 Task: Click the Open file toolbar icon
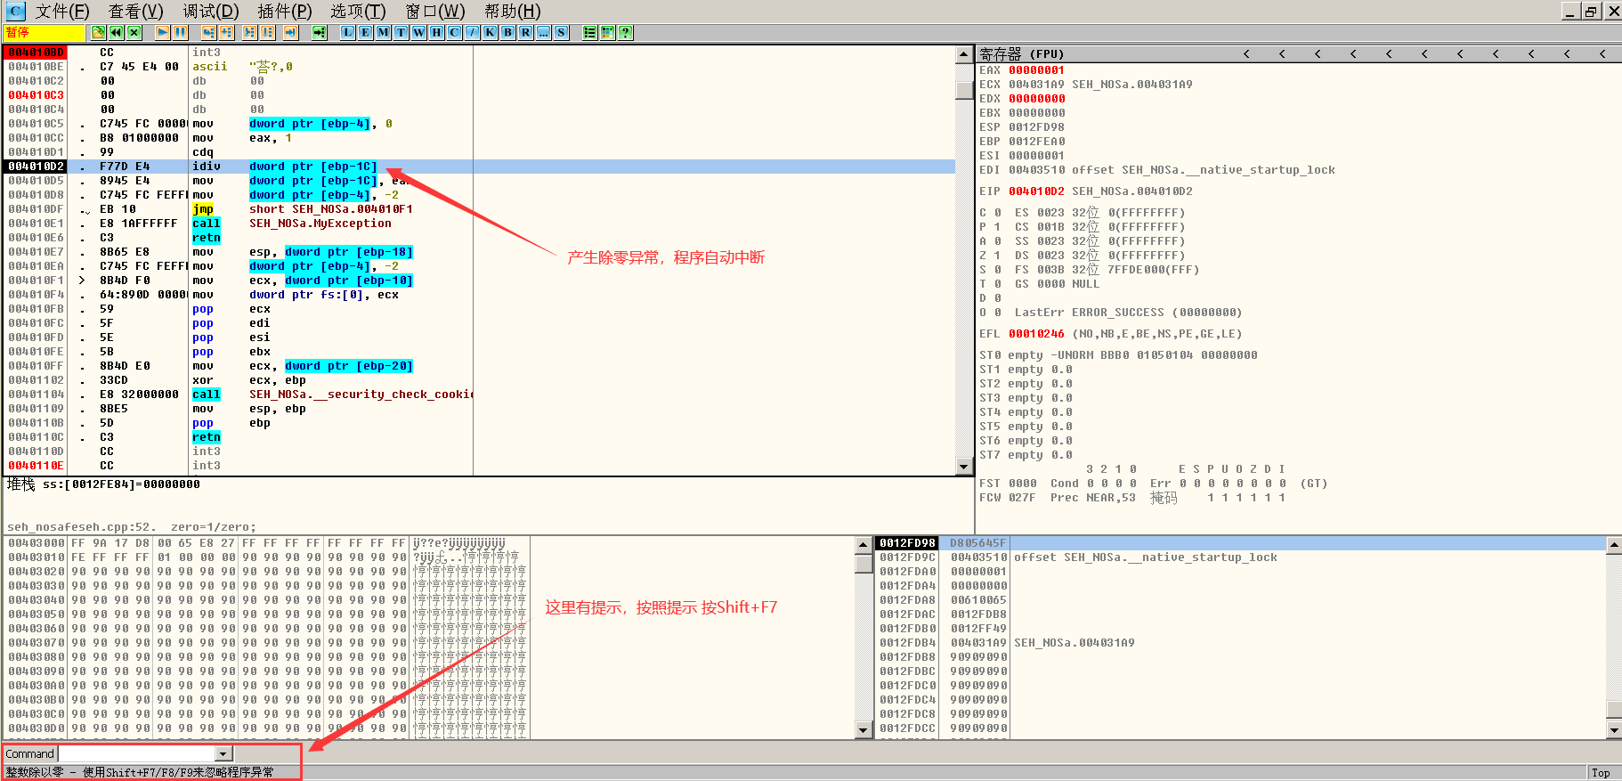tap(98, 33)
